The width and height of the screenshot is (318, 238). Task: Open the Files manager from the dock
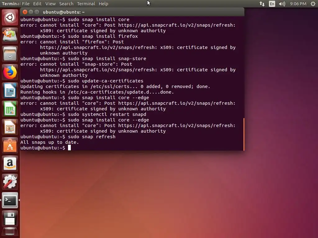10,54
